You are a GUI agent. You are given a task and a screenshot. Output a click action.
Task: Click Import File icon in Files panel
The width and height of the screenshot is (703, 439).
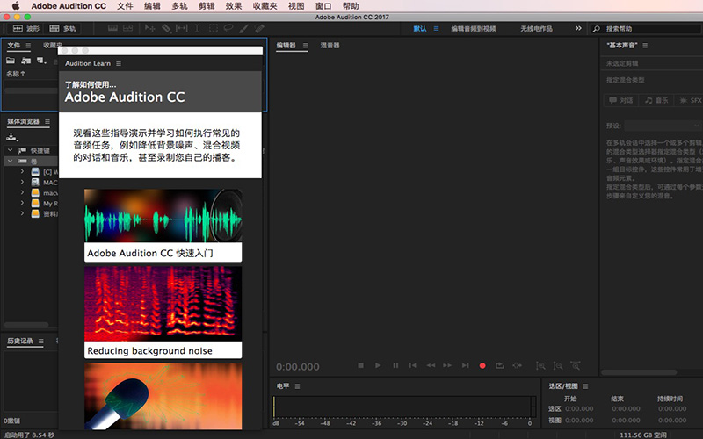[x=26, y=61]
